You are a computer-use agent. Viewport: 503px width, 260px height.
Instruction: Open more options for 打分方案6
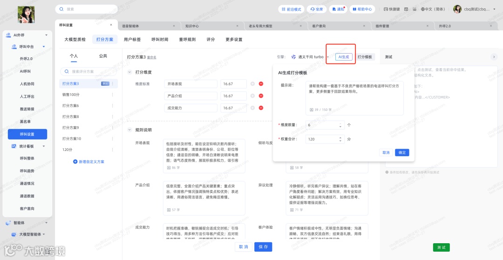tap(113, 106)
